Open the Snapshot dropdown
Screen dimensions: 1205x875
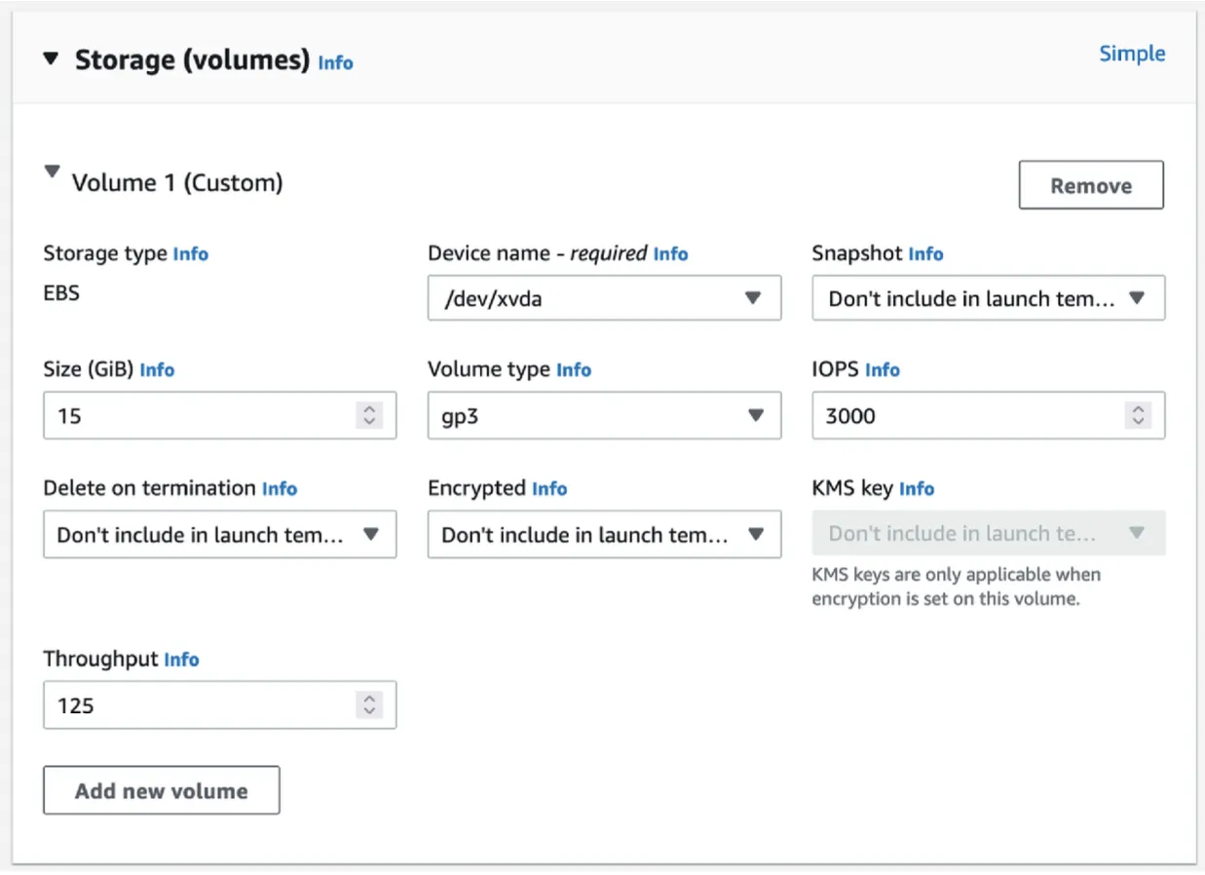click(989, 298)
